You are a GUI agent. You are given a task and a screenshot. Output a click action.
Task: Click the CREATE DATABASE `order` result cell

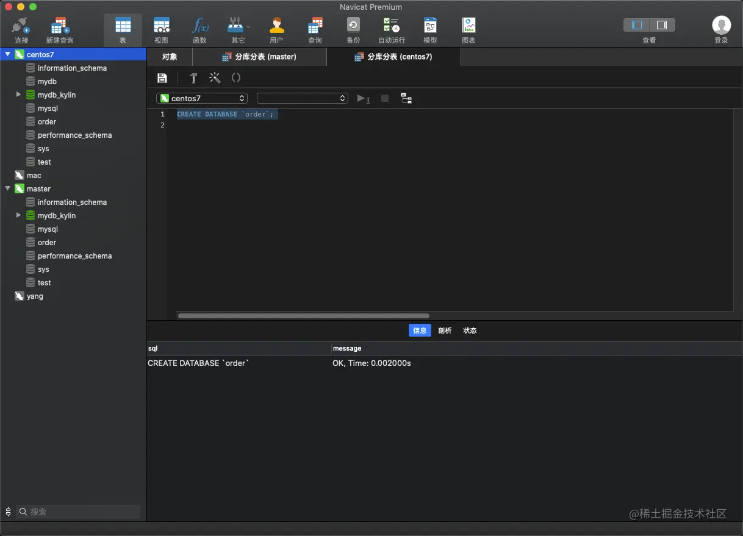tap(198, 363)
